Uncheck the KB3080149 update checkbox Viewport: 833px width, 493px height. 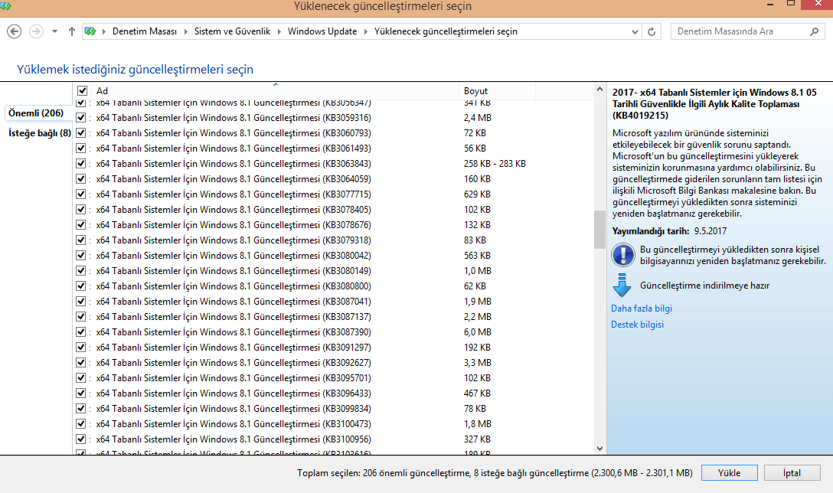[80, 270]
